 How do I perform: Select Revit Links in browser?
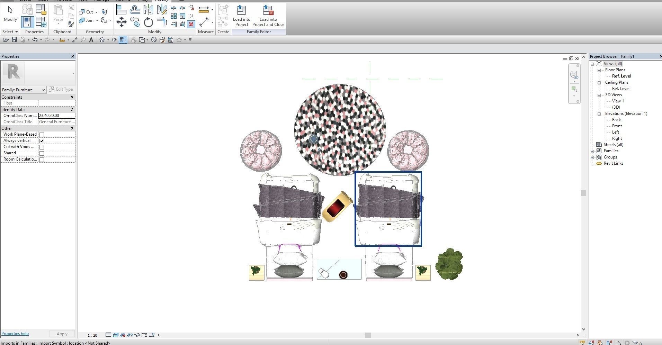click(x=614, y=163)
